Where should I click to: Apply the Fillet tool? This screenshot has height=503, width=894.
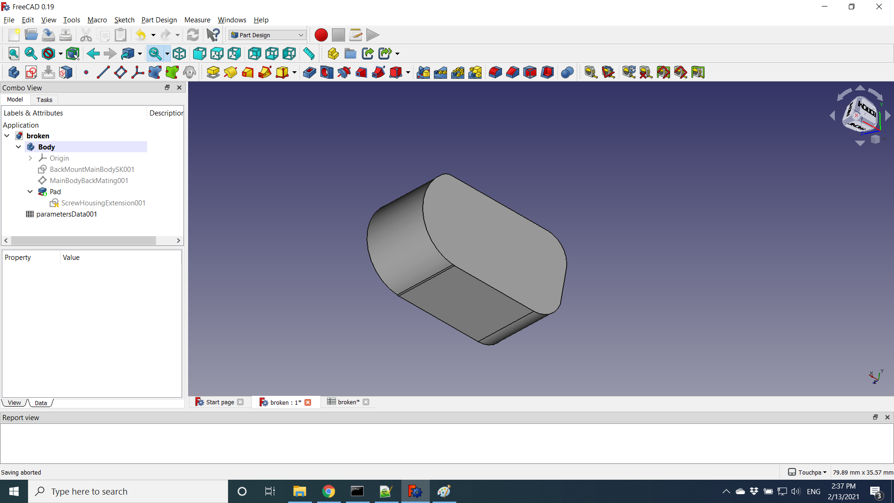tap(495, 72)
